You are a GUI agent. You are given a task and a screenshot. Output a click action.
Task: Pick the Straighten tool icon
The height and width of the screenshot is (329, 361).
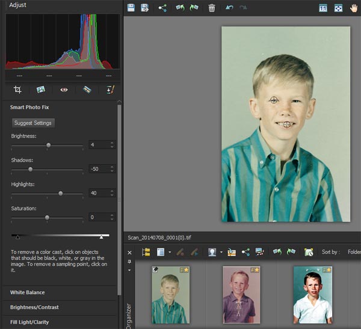tap(87, 90)
